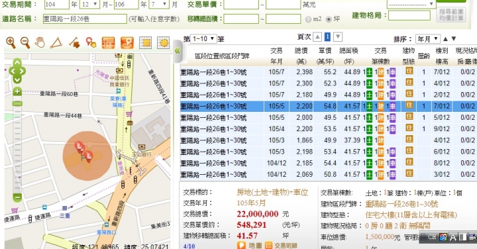This screenshot has width=477, height=249.
Task: Select the row priced 2,180
Action: click(x=329, y=95)
